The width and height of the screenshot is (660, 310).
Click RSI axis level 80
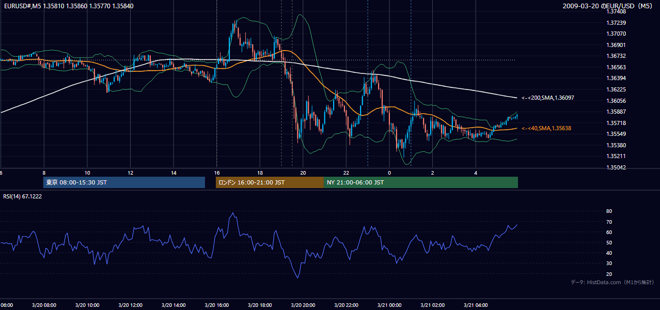(x=609, y=211)
